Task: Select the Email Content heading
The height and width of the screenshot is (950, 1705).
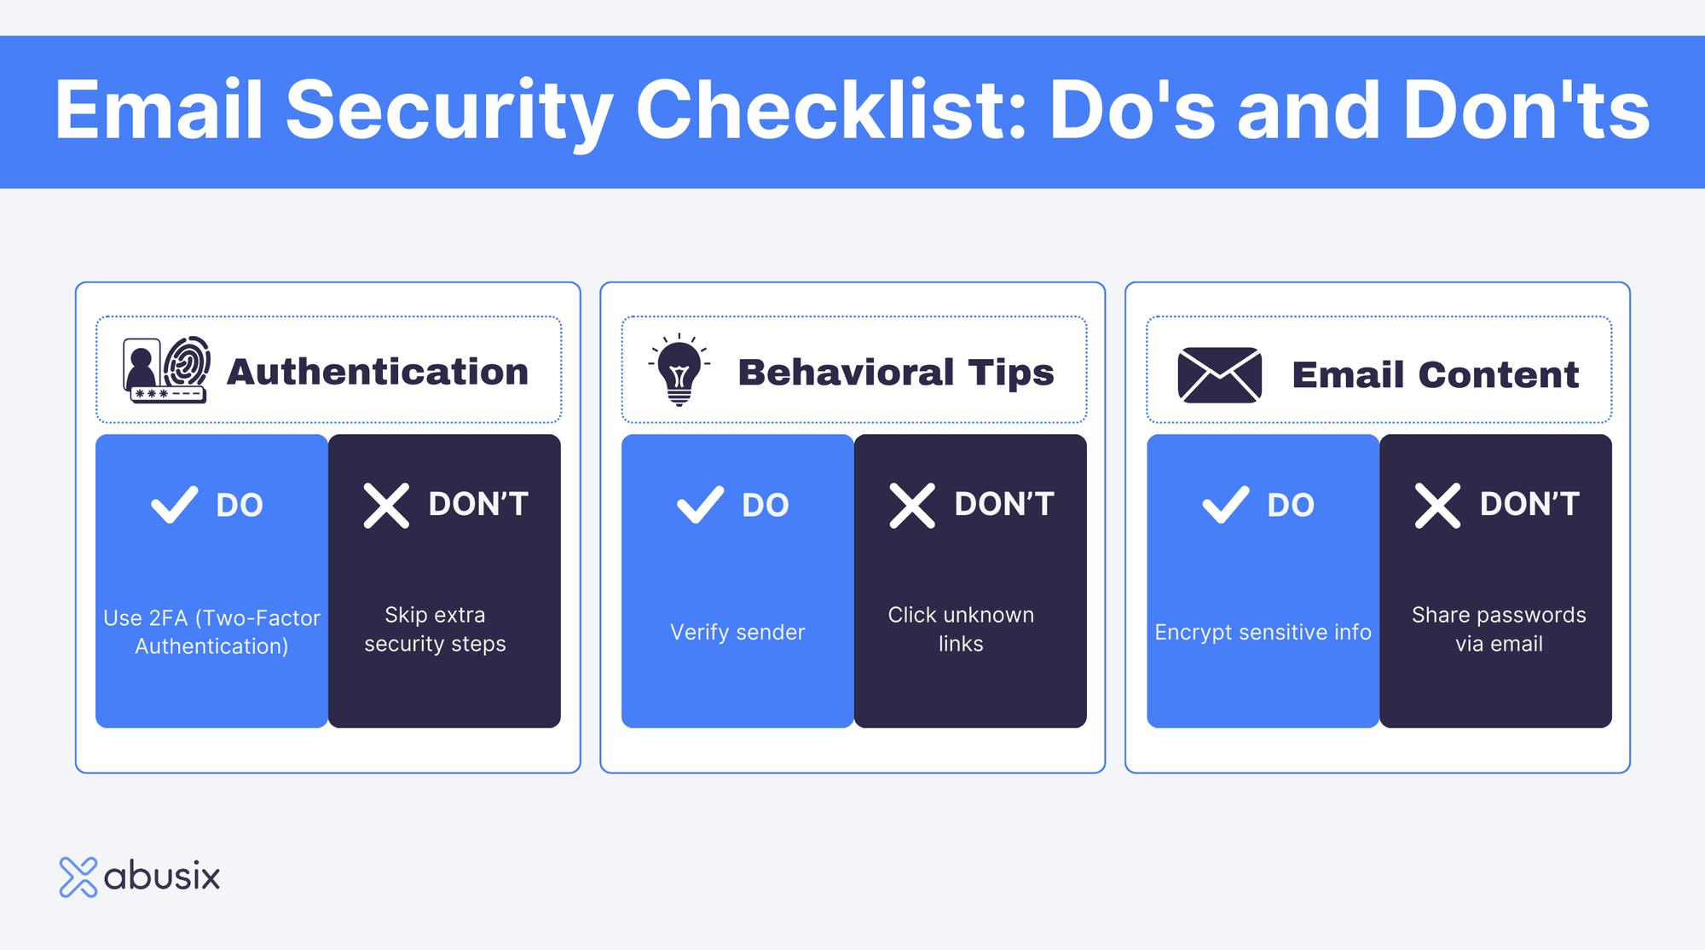Action: point(1436,375)
